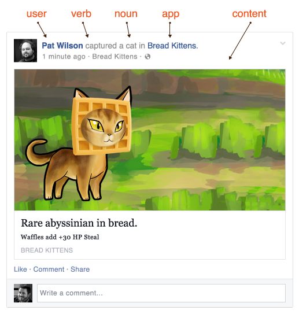Click the orange app annotation label

171,14
